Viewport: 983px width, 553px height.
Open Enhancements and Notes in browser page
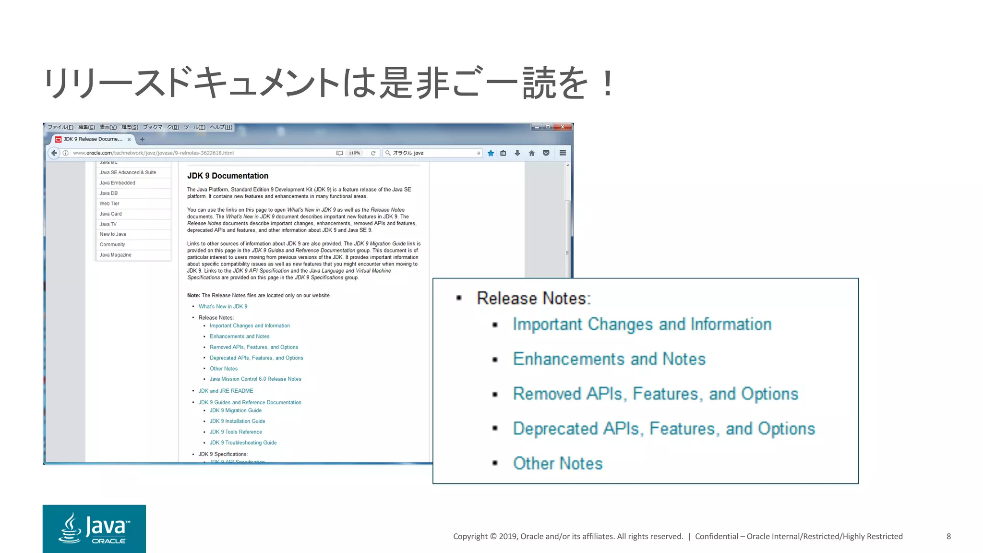point(240,337)
